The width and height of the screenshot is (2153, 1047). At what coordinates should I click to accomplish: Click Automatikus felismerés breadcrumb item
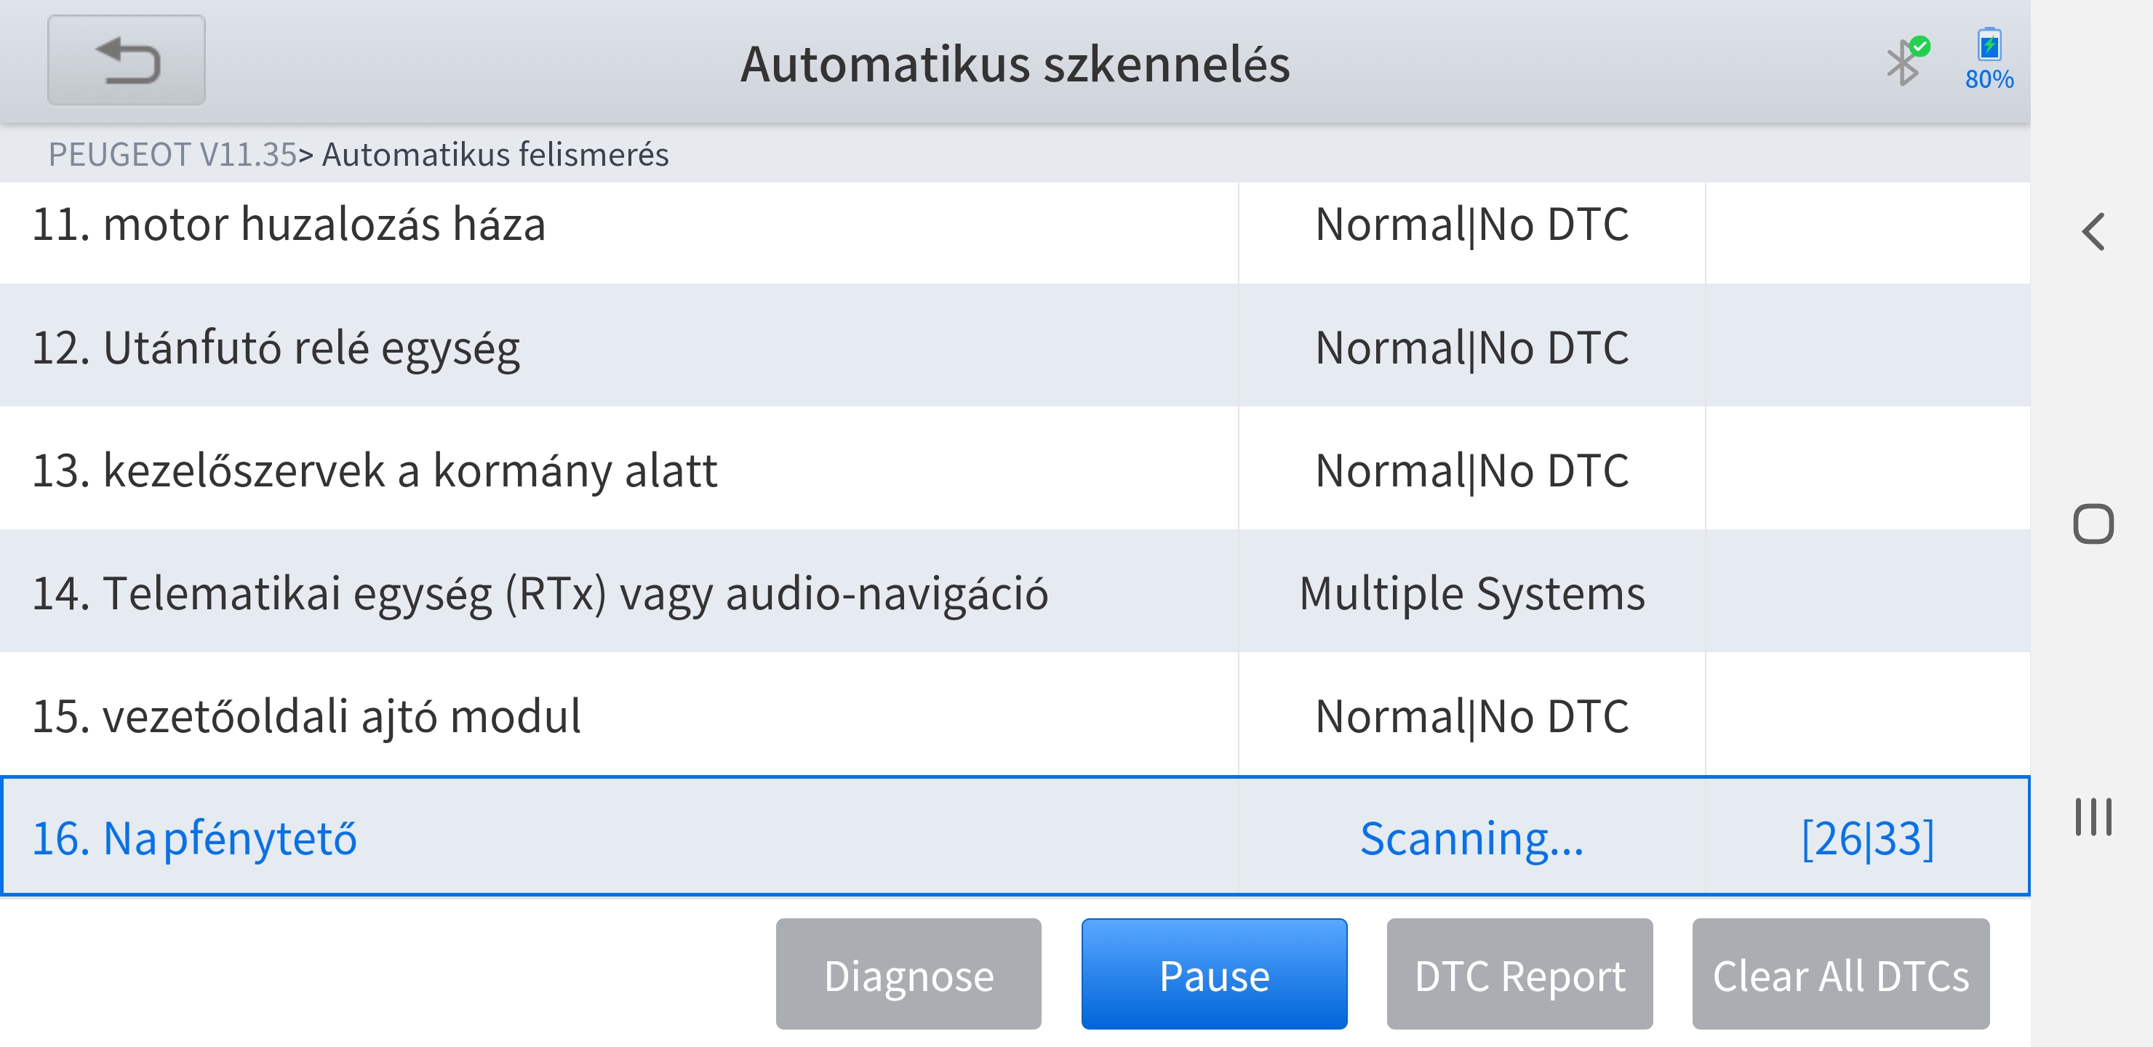click(x=495, y=155)
